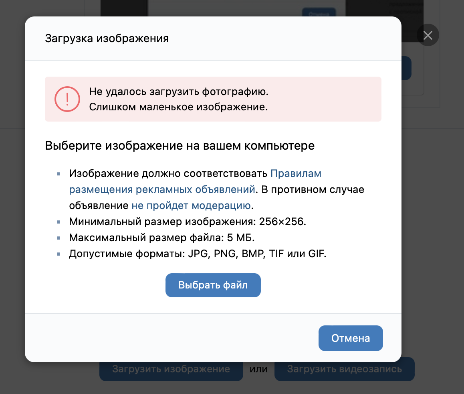The height and width of the screenshot is (394, 464).
Task: Click the allowed formats JPG, PNG line
Action: pyautogui.click(x=198, y=254)
